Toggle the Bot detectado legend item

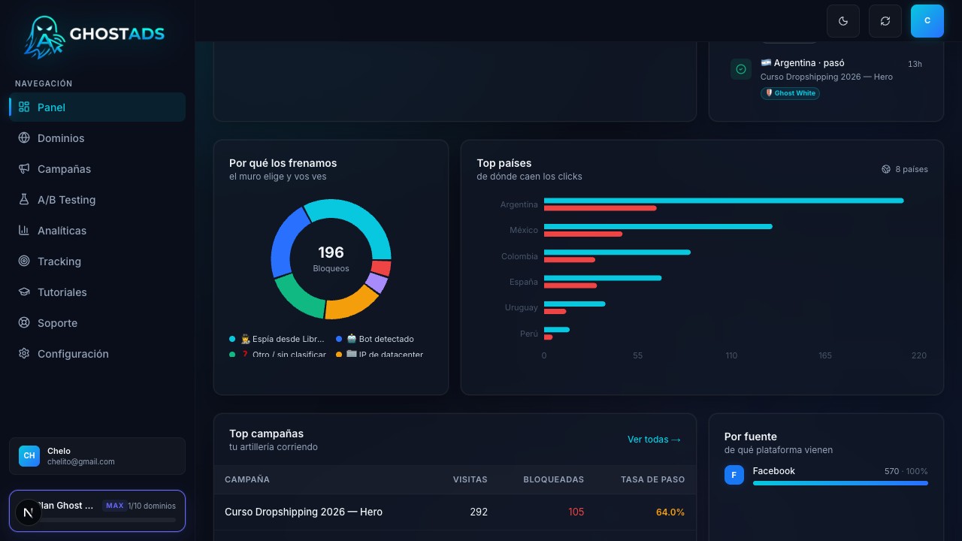[374, 339]
